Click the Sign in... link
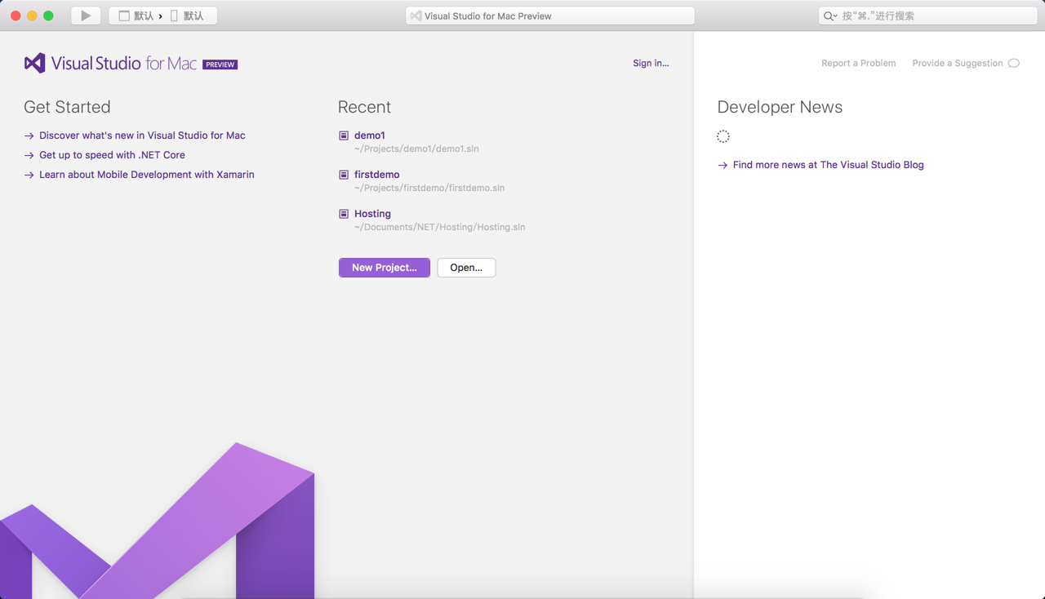The image size is (1045, 599). 651,63
